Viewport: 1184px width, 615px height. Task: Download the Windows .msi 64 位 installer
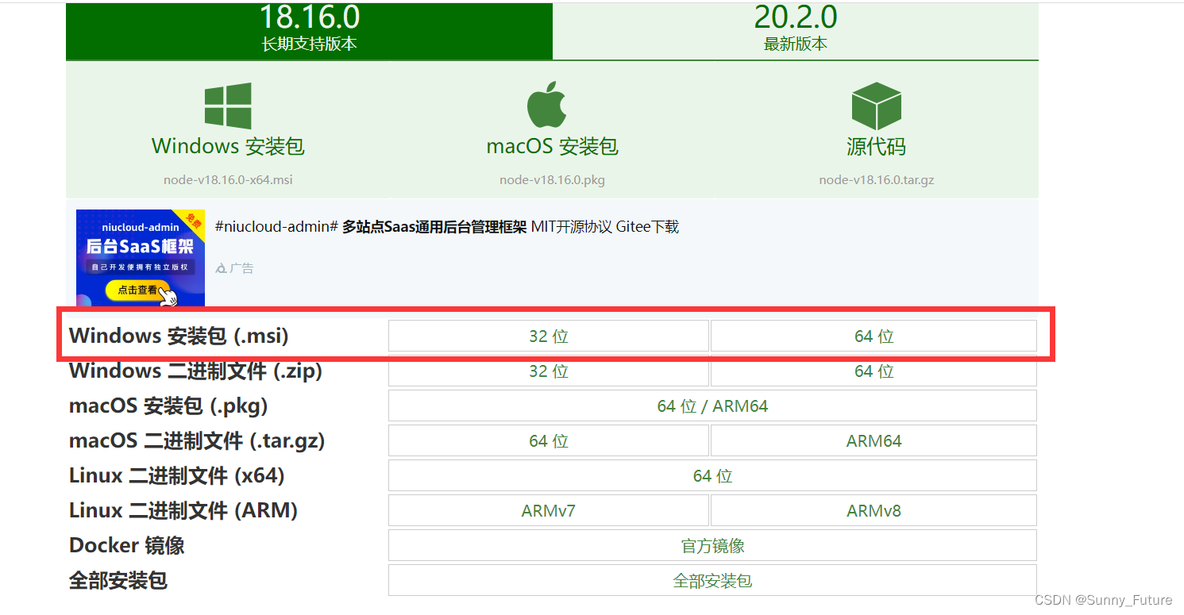pos(874,336)
